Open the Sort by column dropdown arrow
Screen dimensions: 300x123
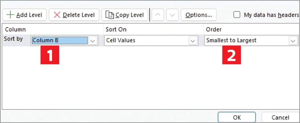coord(93,41)
